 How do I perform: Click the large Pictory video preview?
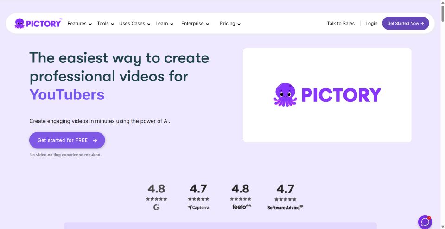[x=327, y=95]
